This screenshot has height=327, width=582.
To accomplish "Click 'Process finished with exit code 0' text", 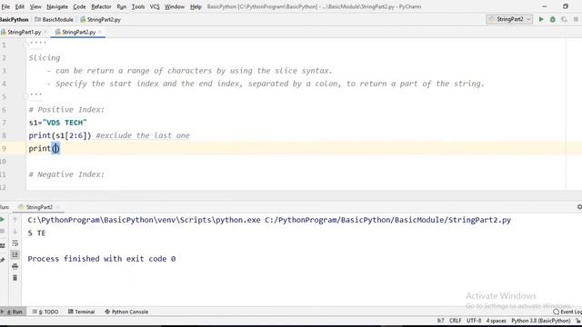I will (x=101, y=259).
